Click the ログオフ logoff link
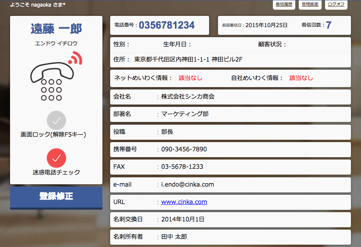Viewport: 361px width, 247px height. (x=336, y=4)
